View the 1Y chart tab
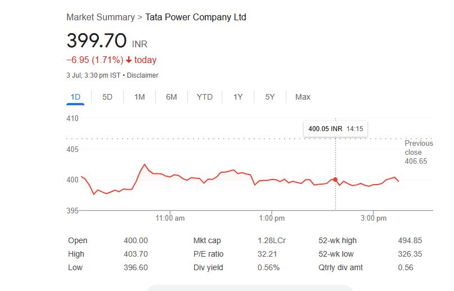 pyautogui.click(x=238, y=97)
